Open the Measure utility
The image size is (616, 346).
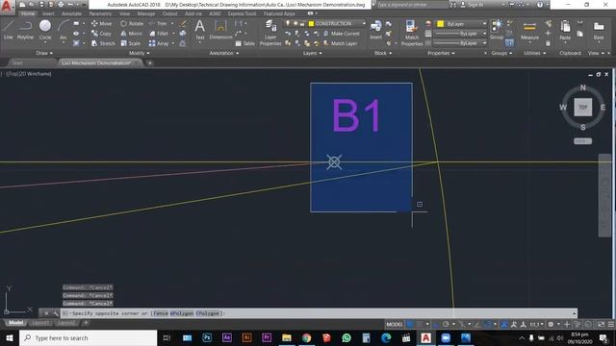529,30
